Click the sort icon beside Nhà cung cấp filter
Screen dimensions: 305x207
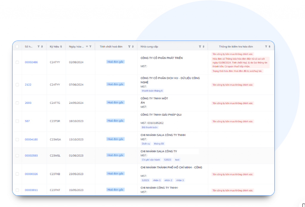(x=203, y=46)
